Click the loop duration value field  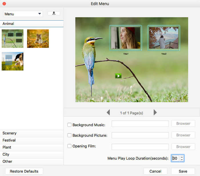[x=175, y=158]
